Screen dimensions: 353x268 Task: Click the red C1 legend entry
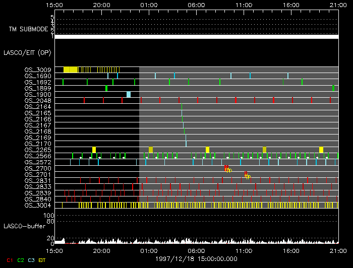[9, 260]
